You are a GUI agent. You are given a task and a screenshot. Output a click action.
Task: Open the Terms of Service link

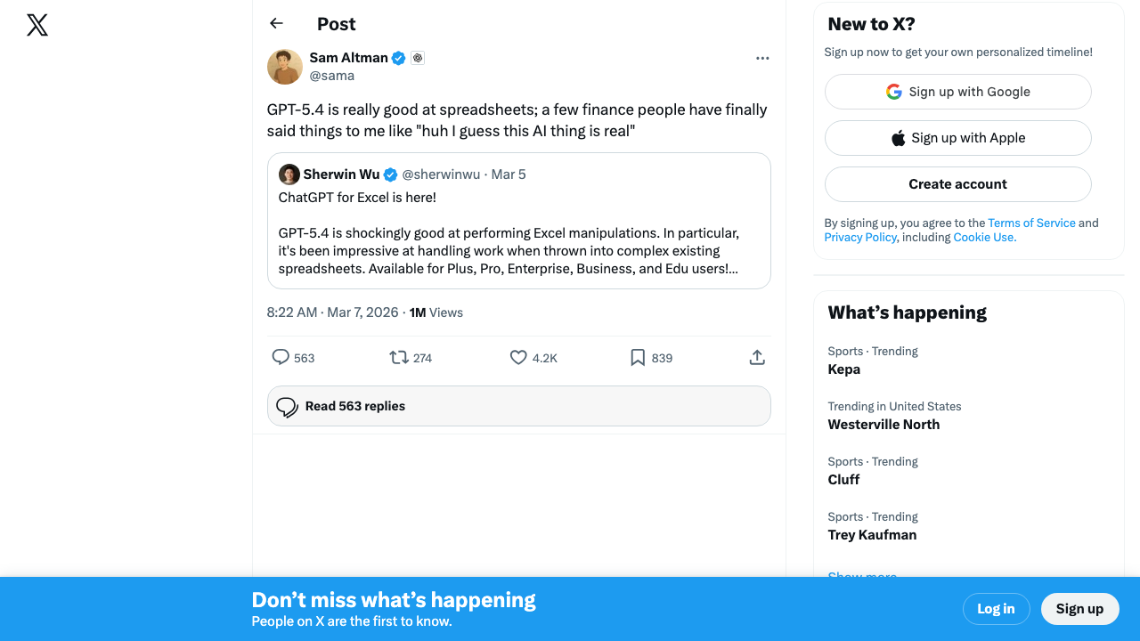(1031, 223)
